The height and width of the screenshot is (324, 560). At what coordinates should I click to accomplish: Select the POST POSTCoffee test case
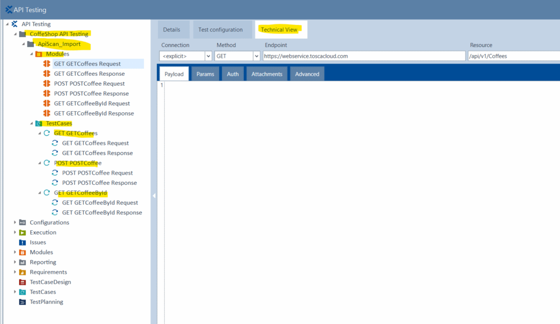click(78, 163)
